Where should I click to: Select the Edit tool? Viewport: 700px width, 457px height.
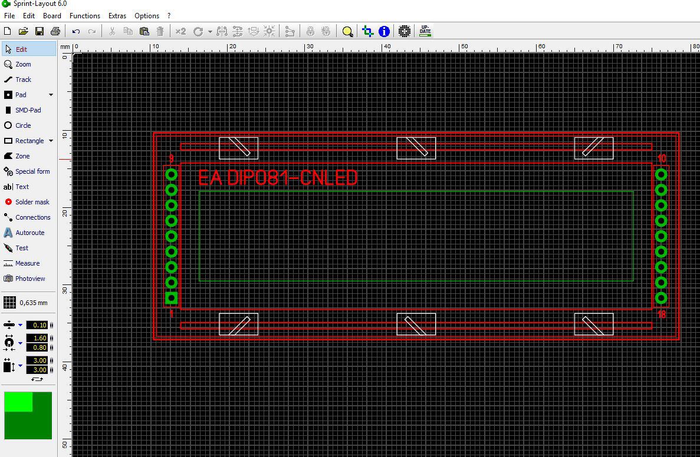[28, 49]
